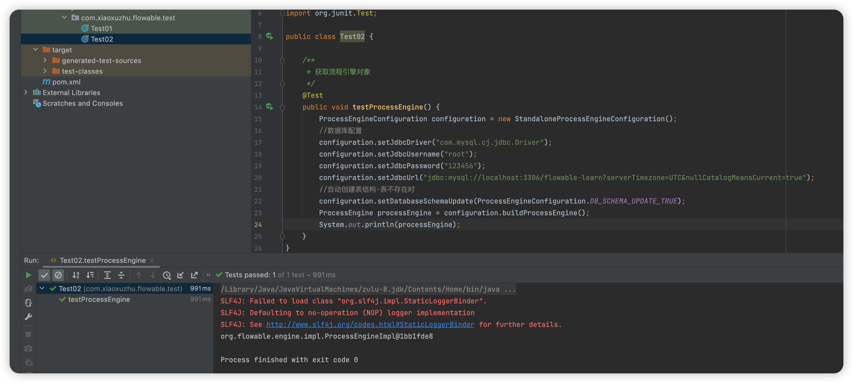Open the test history clock icon
This screenshot has width=853, height=383.
coord(167,275)
